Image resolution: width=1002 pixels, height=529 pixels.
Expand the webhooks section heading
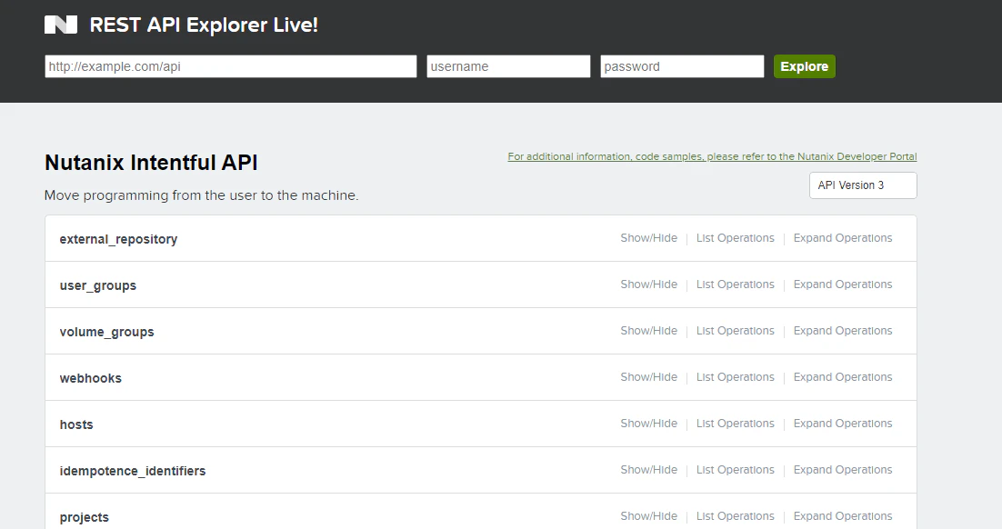[90, 378]
